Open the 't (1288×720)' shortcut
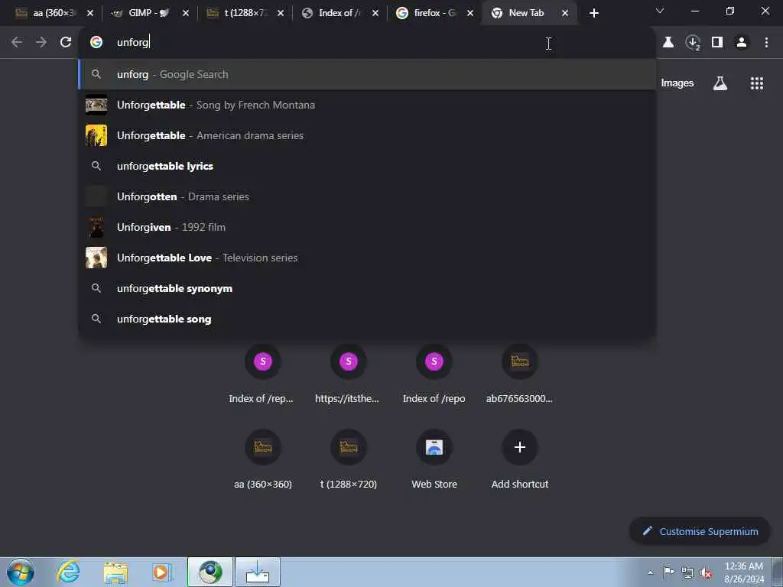Image resolution: width=783 pixels, height=587 pixels. coord(349,459)
